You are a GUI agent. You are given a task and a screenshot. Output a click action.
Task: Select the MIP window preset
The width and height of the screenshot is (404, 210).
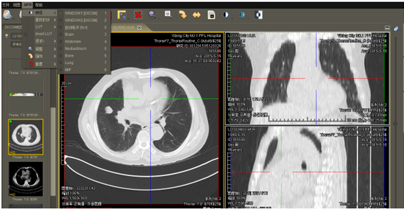pos(84,70)
